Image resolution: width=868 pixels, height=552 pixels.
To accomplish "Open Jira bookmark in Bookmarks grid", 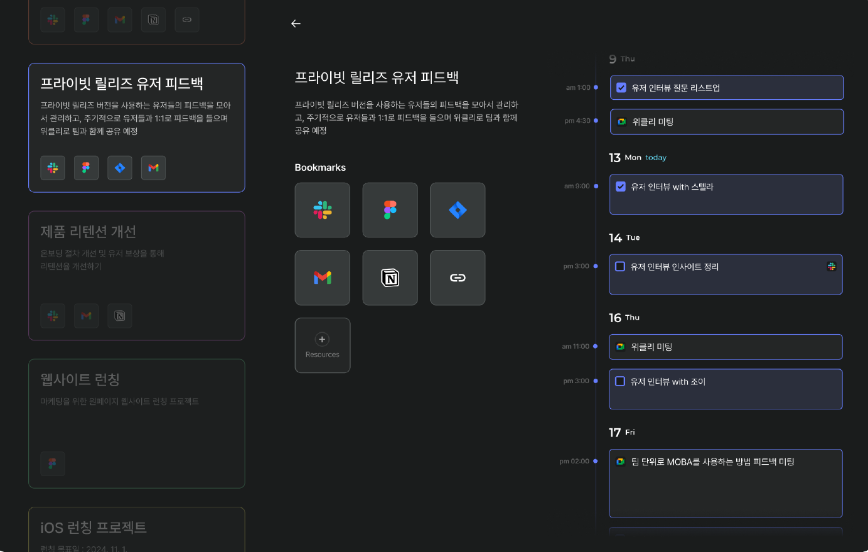I will [458, 210].
